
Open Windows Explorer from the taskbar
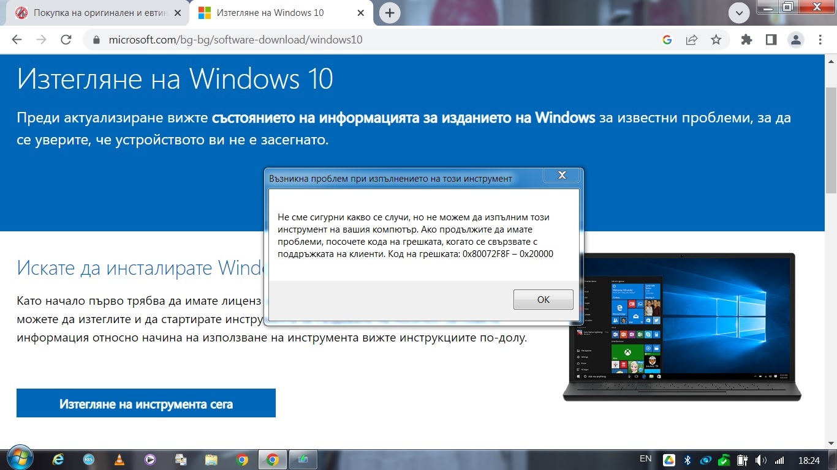(211, 459)
